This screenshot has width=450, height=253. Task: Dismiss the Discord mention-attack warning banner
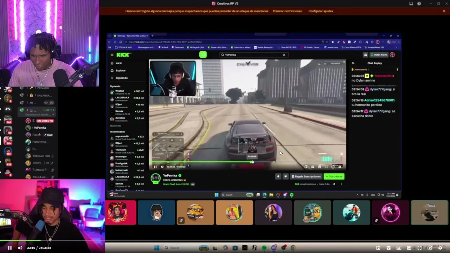tap(444, 11)
